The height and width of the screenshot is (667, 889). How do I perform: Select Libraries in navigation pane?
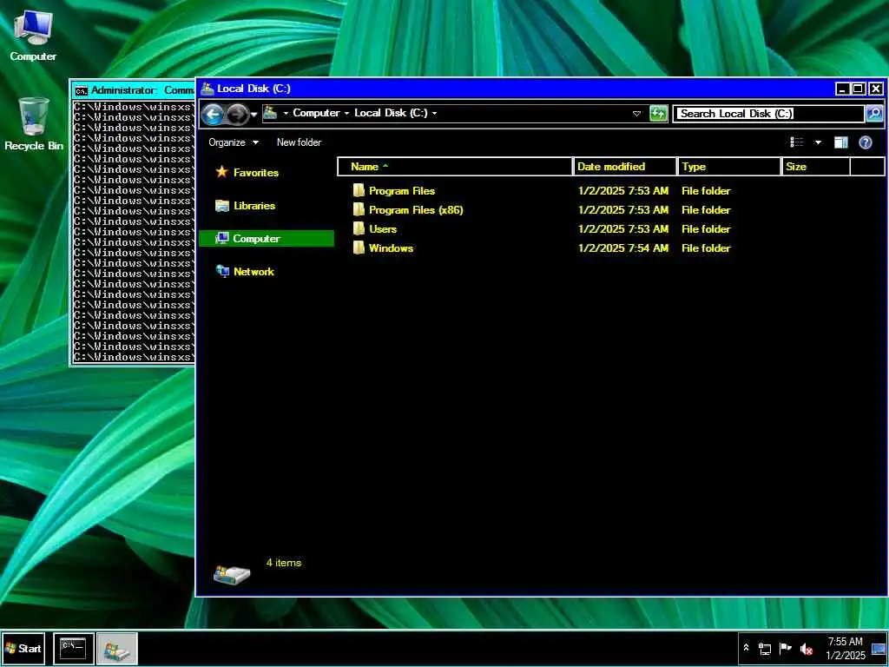point(254,205)
